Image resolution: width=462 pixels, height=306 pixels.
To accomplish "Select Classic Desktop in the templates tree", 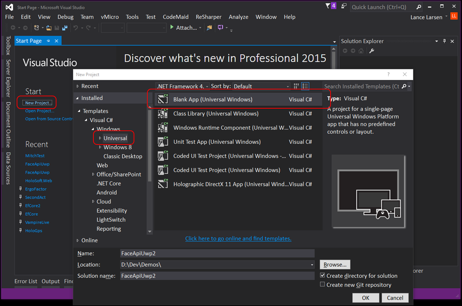I will pos(123,156).
